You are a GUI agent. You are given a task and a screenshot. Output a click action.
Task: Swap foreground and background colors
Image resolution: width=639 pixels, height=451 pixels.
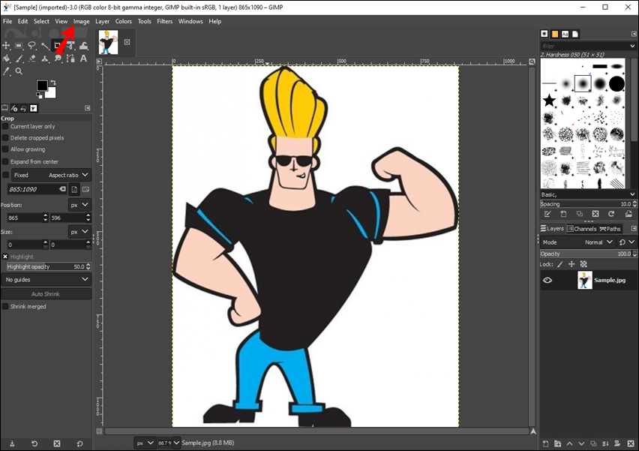click(x=52, y=83)
